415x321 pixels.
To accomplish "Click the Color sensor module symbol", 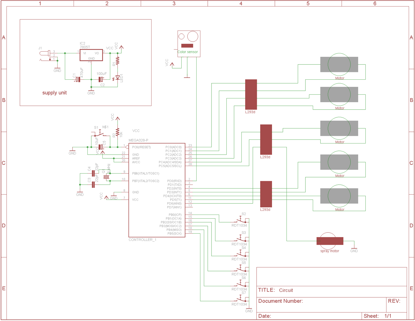I will point(189,44).
